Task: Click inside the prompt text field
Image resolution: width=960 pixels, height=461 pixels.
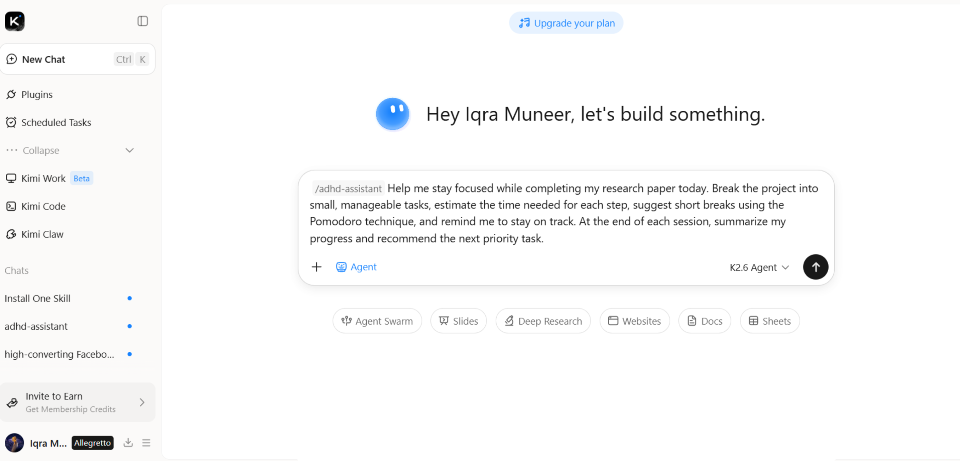Action: coord(566,213)
